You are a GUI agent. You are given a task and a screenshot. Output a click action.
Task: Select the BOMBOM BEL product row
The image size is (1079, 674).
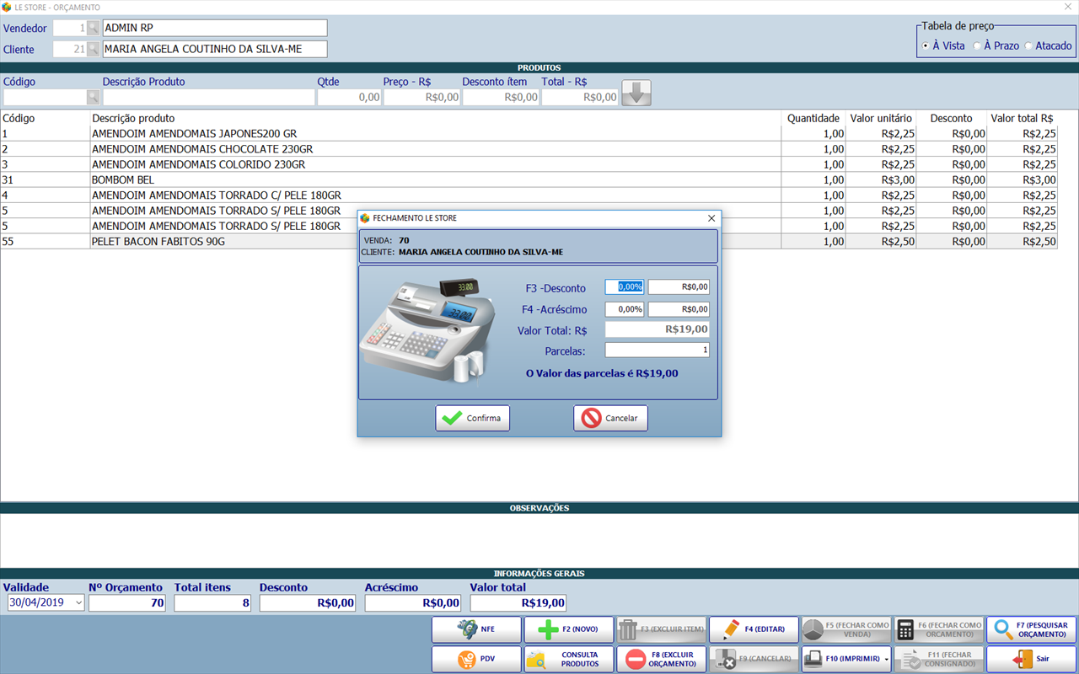(529, 179)
